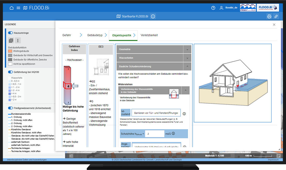The height and width of the screenshot is (170, 286).
Task: Click info icon beside Startkarte FLOOD.Bi
Action: (x=153, y=16)
